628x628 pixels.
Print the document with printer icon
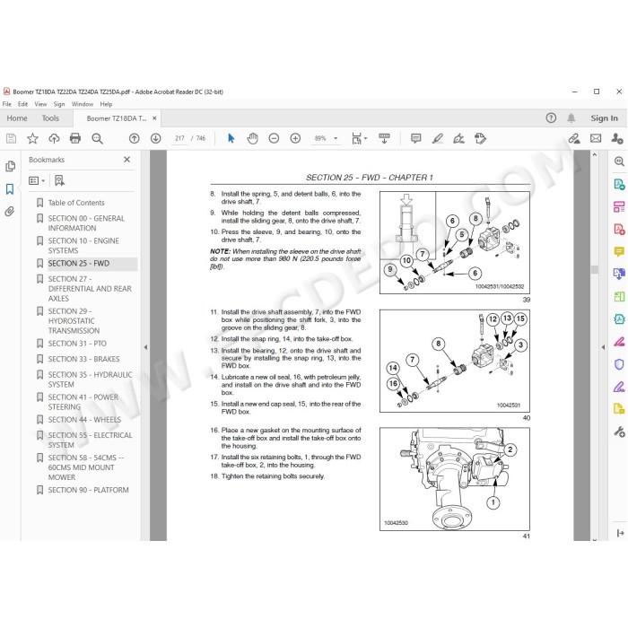point(75,138)
